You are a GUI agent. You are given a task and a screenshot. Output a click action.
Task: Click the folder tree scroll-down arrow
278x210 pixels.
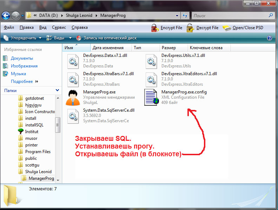point(58,180)
